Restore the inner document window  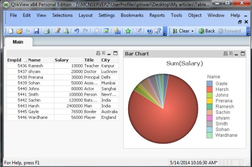(x=240, y=22)
